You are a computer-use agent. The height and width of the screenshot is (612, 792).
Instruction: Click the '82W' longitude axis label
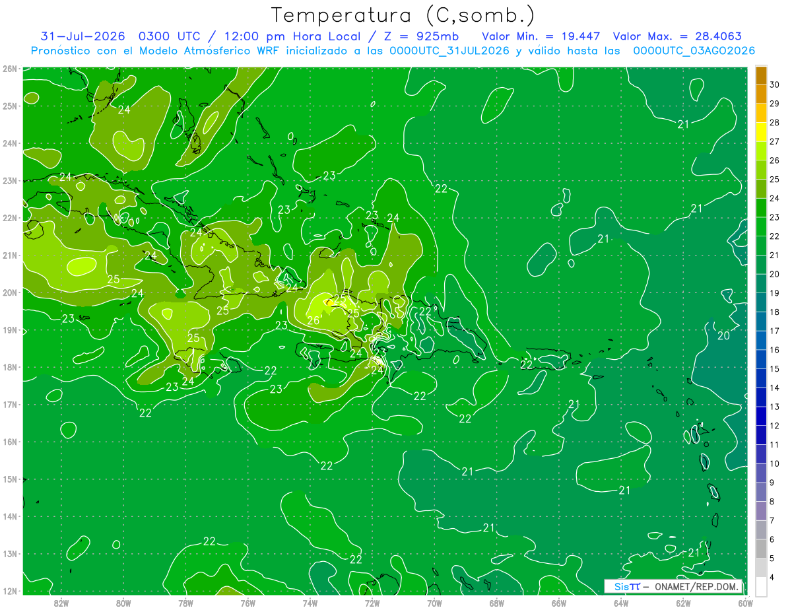click(x=61, y=602)
